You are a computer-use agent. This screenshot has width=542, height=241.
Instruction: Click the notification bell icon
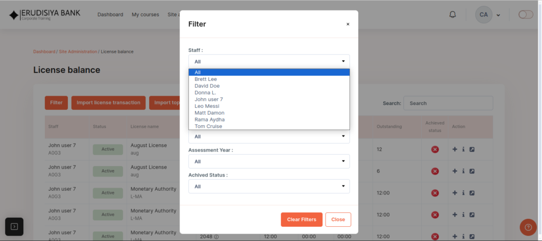point(453,15)
